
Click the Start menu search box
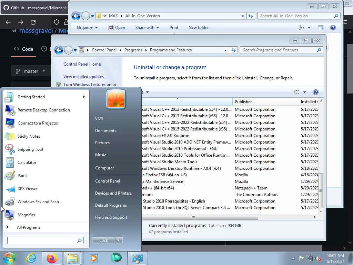45,241
